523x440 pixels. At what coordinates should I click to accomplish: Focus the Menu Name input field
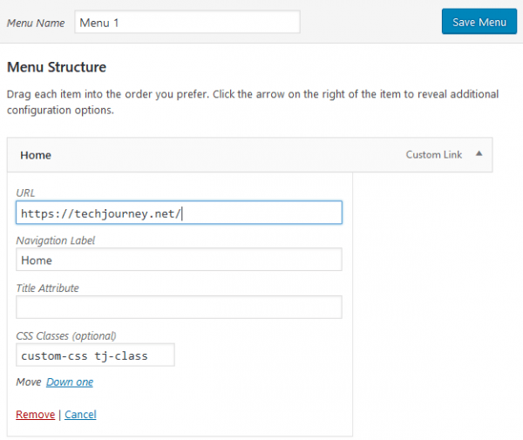tap(187, 22)
